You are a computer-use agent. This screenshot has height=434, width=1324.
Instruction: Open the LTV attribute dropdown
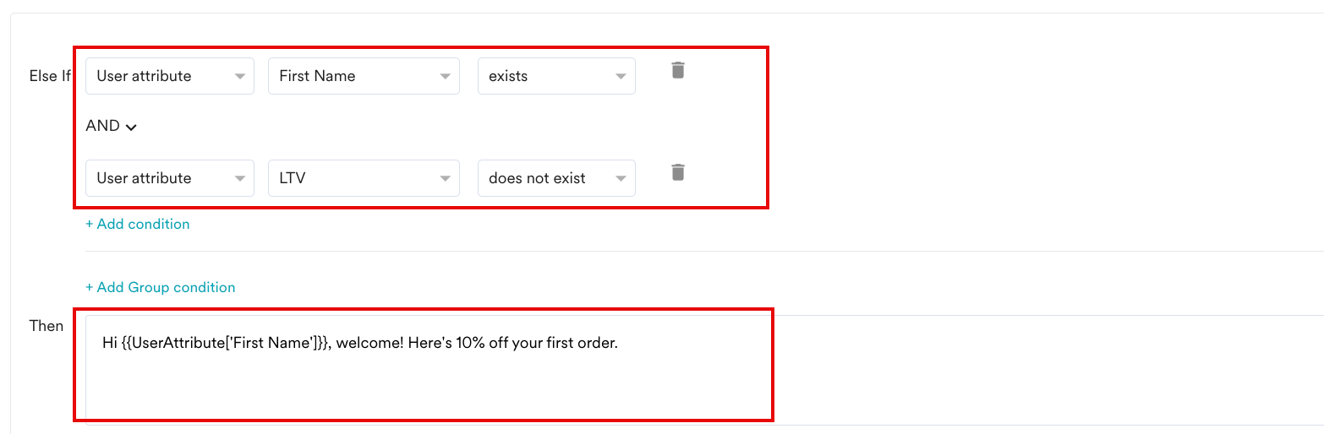pyautogui.click(x=364, y=178)
